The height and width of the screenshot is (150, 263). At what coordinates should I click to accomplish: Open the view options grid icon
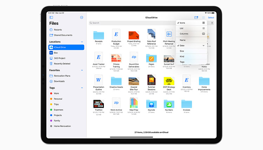coord(203,17)
